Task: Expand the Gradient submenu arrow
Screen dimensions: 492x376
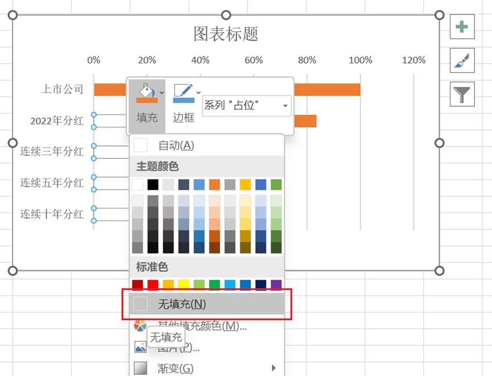Action: click(274, 368)
